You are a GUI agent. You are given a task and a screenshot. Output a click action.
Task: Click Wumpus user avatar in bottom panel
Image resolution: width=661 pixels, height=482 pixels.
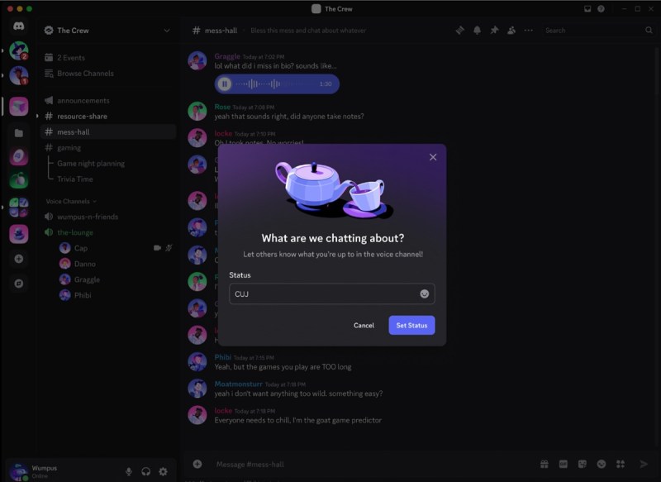click(18, 471)
